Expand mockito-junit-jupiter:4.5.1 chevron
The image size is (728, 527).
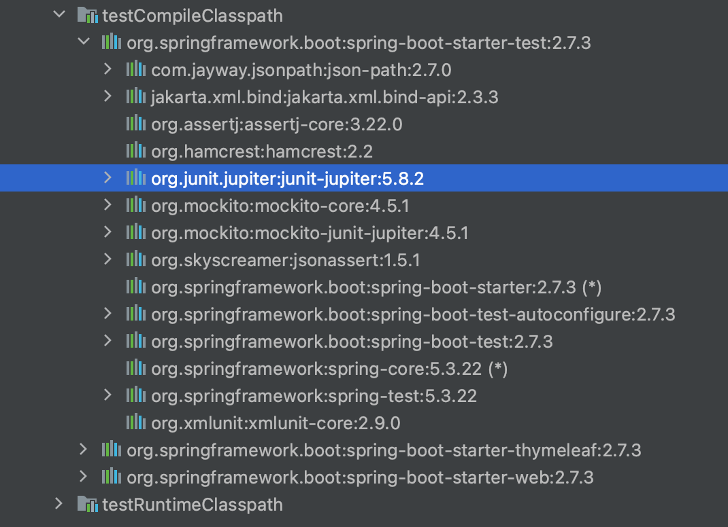107,232
